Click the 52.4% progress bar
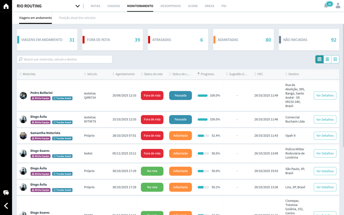The image size is (344, 215). click(x=203, y=136)
